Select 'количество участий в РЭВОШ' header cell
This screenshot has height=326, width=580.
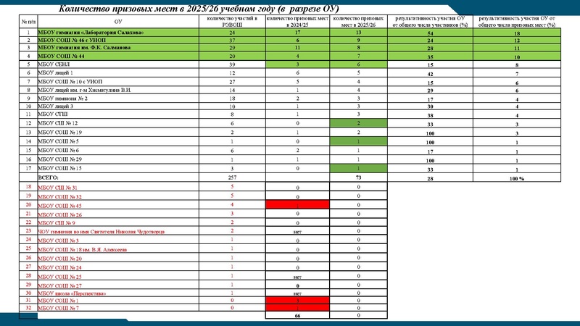point(231,21)
